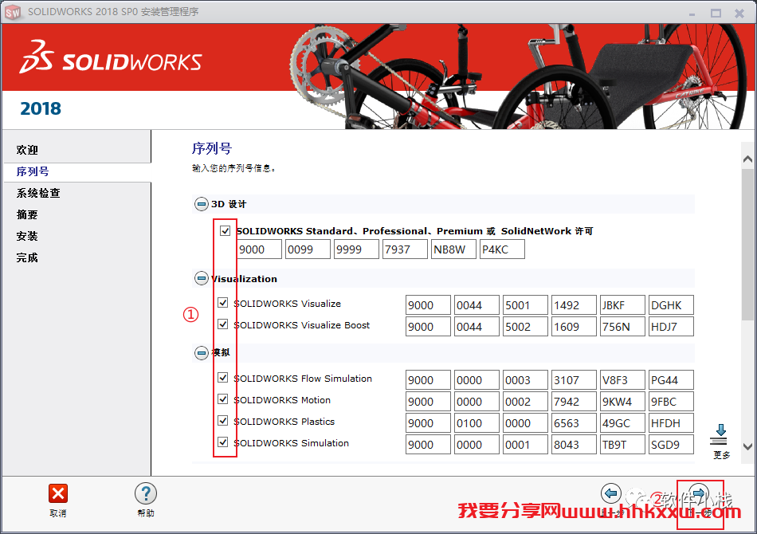The image size is (757, 534).
Task: Toggle the SOLIDWORKS Visualize checkbox
Action: point(222,303)
